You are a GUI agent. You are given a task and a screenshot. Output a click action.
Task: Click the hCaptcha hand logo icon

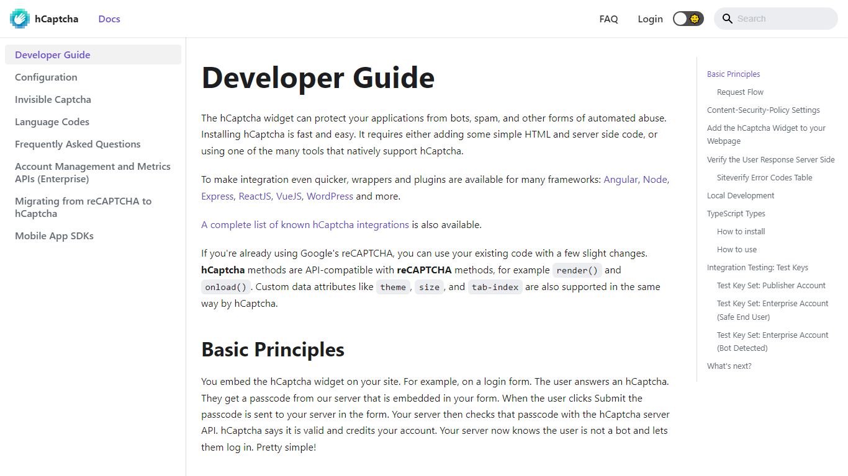pyautogui.click(x=20, y=19)
